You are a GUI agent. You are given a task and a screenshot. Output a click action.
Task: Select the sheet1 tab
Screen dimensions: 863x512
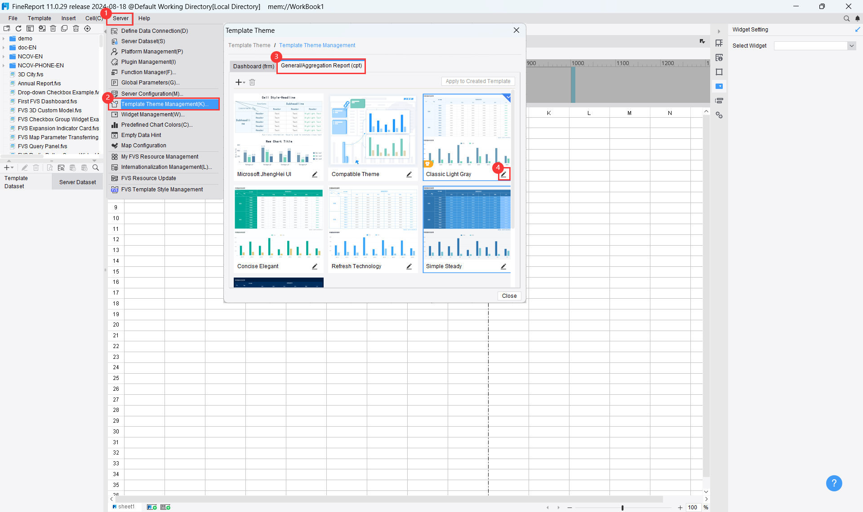(x=125, y=507)
